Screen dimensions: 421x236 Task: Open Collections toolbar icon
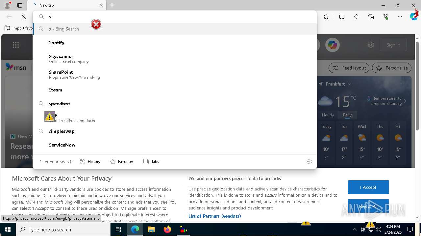pyautogui.click(x=371, y=17)
